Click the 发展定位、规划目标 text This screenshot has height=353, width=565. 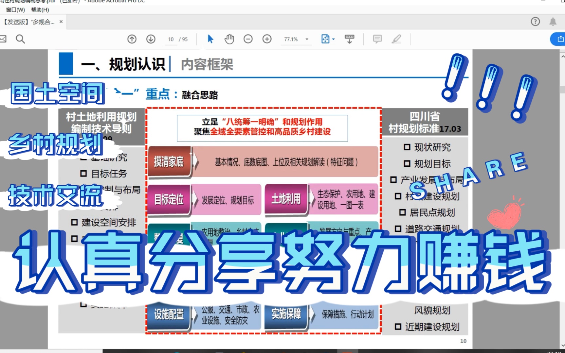pyautogui.click(x=228, y=200)
